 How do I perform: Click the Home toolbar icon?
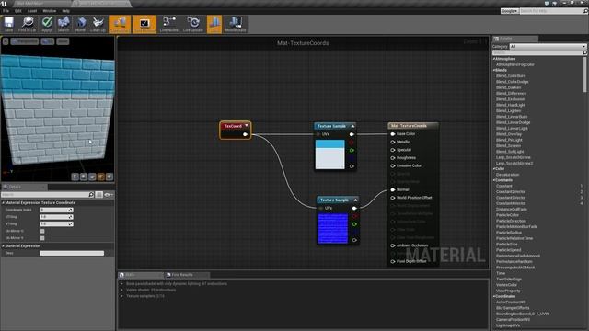(80, 24)
